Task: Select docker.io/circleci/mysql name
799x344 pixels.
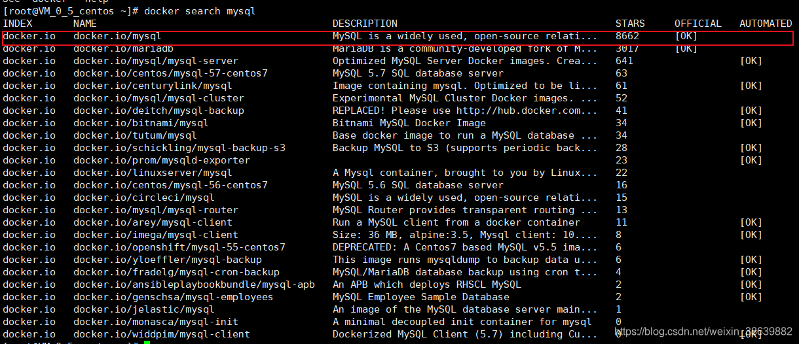Action: click(144, 198)
